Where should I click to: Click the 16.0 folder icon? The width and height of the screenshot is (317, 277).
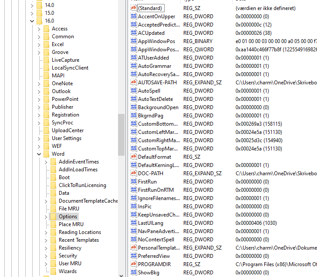(x=39, y=20)
